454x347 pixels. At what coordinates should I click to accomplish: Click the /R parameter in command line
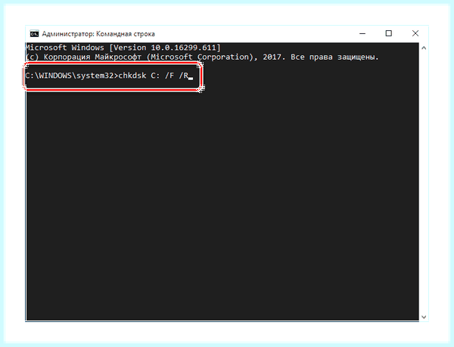click(184, 76)
